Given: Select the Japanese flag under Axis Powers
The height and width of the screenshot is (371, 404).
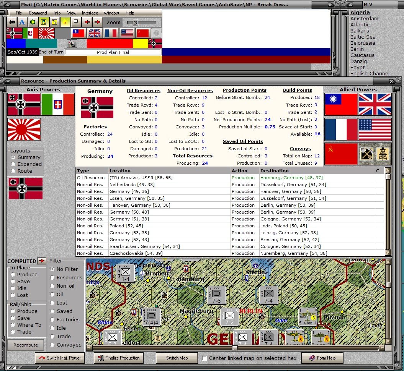Looking at the screenshot, I should 24,129.
